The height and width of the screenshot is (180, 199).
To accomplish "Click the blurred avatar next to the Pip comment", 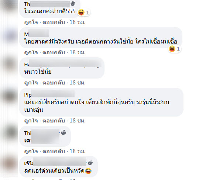I will [9, 95].
